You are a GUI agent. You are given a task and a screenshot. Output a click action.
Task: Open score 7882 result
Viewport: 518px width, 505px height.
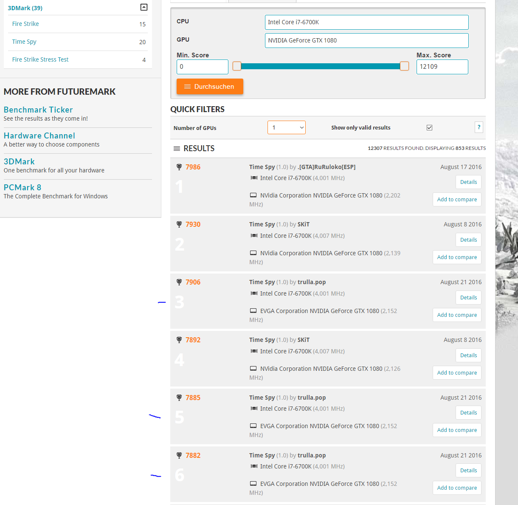click(193, 455)
